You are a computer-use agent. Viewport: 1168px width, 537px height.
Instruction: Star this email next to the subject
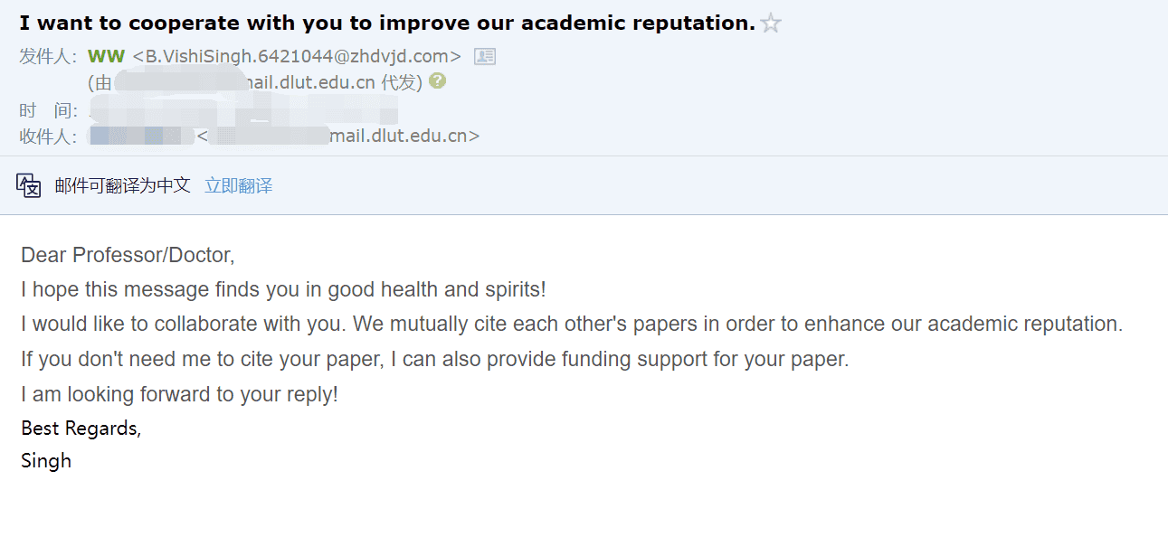pos(771,24)
